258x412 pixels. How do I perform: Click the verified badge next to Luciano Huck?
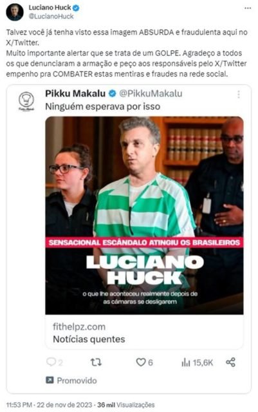76,8
